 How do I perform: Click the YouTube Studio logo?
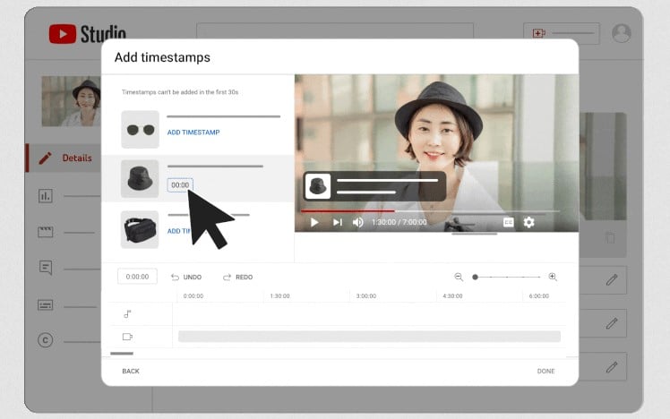click(87, 33)
